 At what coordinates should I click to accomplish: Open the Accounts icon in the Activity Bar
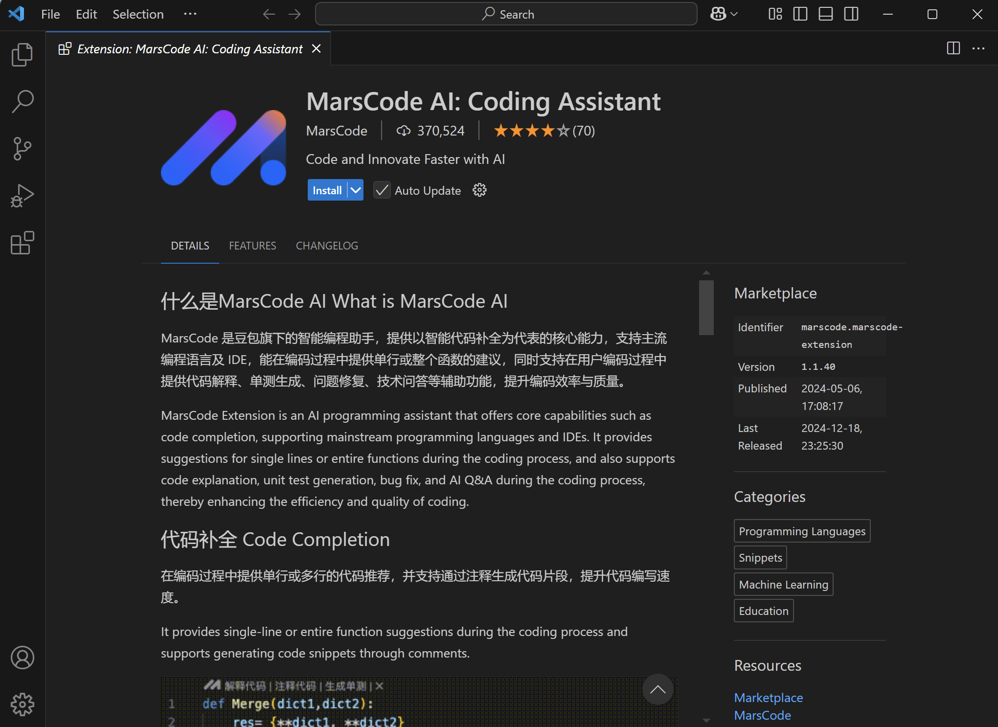[22, 658]
